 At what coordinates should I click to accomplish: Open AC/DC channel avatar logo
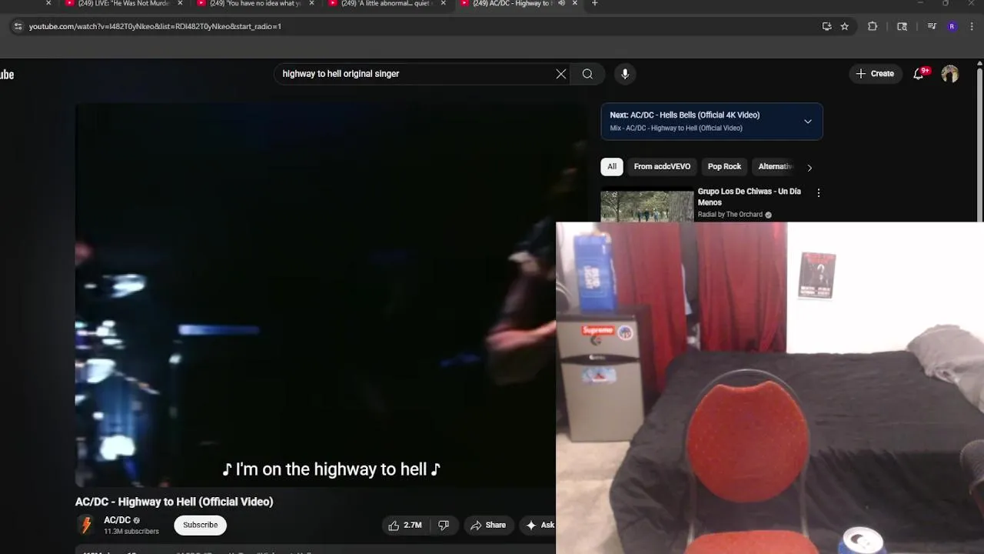point(86,526)
